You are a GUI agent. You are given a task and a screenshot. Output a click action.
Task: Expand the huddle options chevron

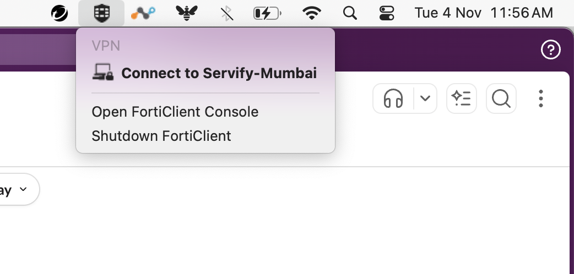pyautogui.click(x=425, y=99)
